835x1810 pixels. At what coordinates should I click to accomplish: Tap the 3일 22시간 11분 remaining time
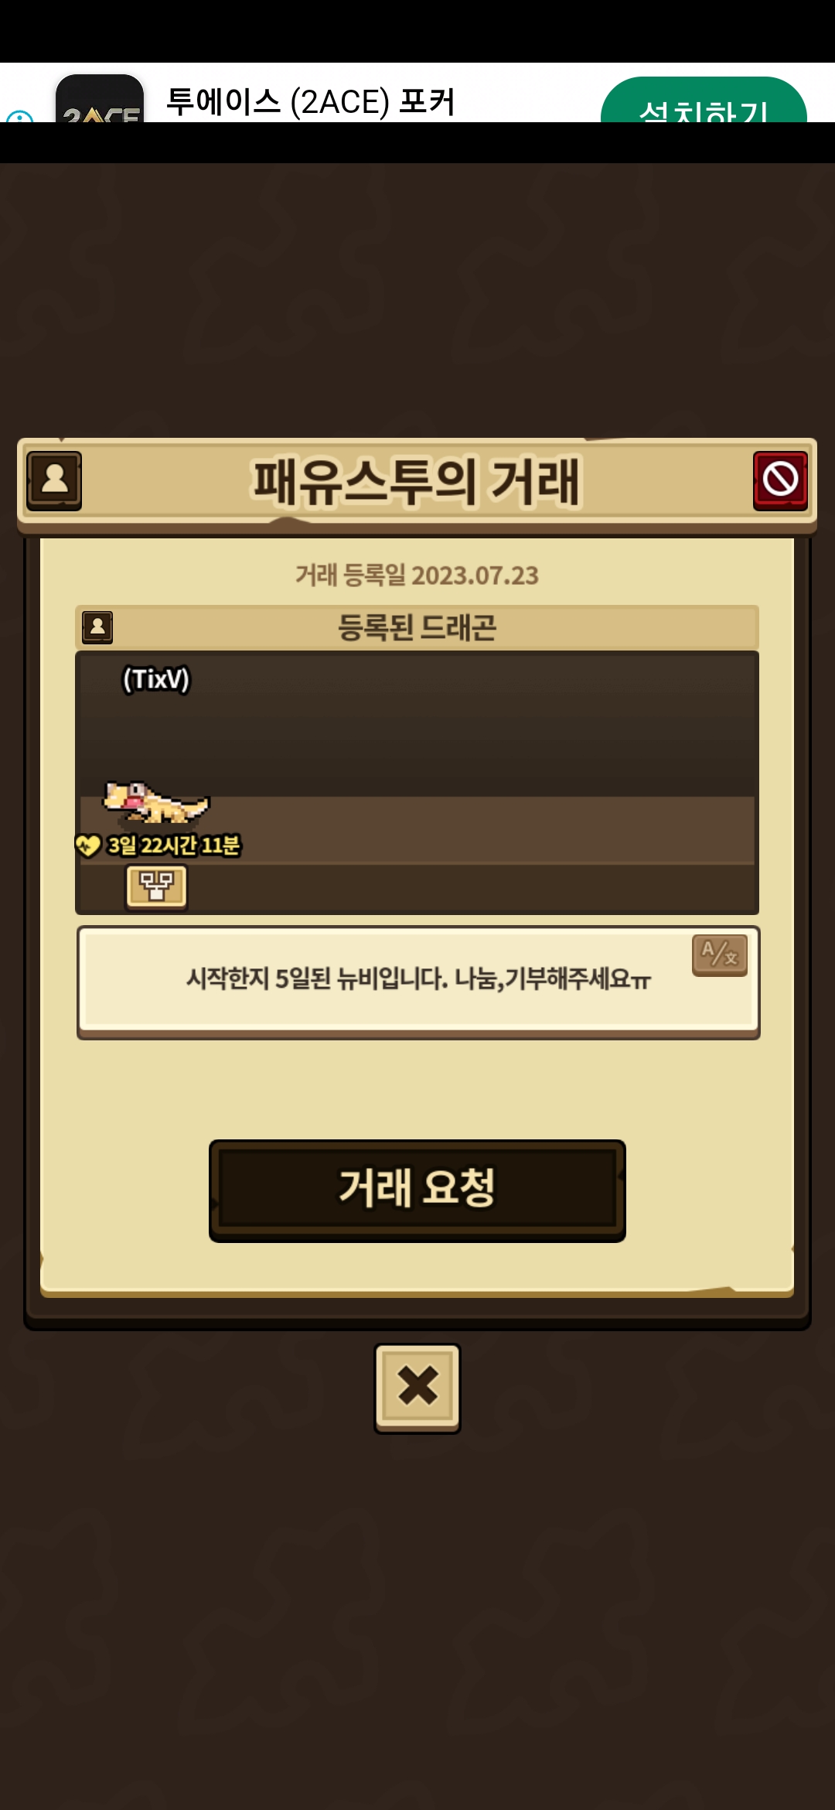(x=174, y=845)
